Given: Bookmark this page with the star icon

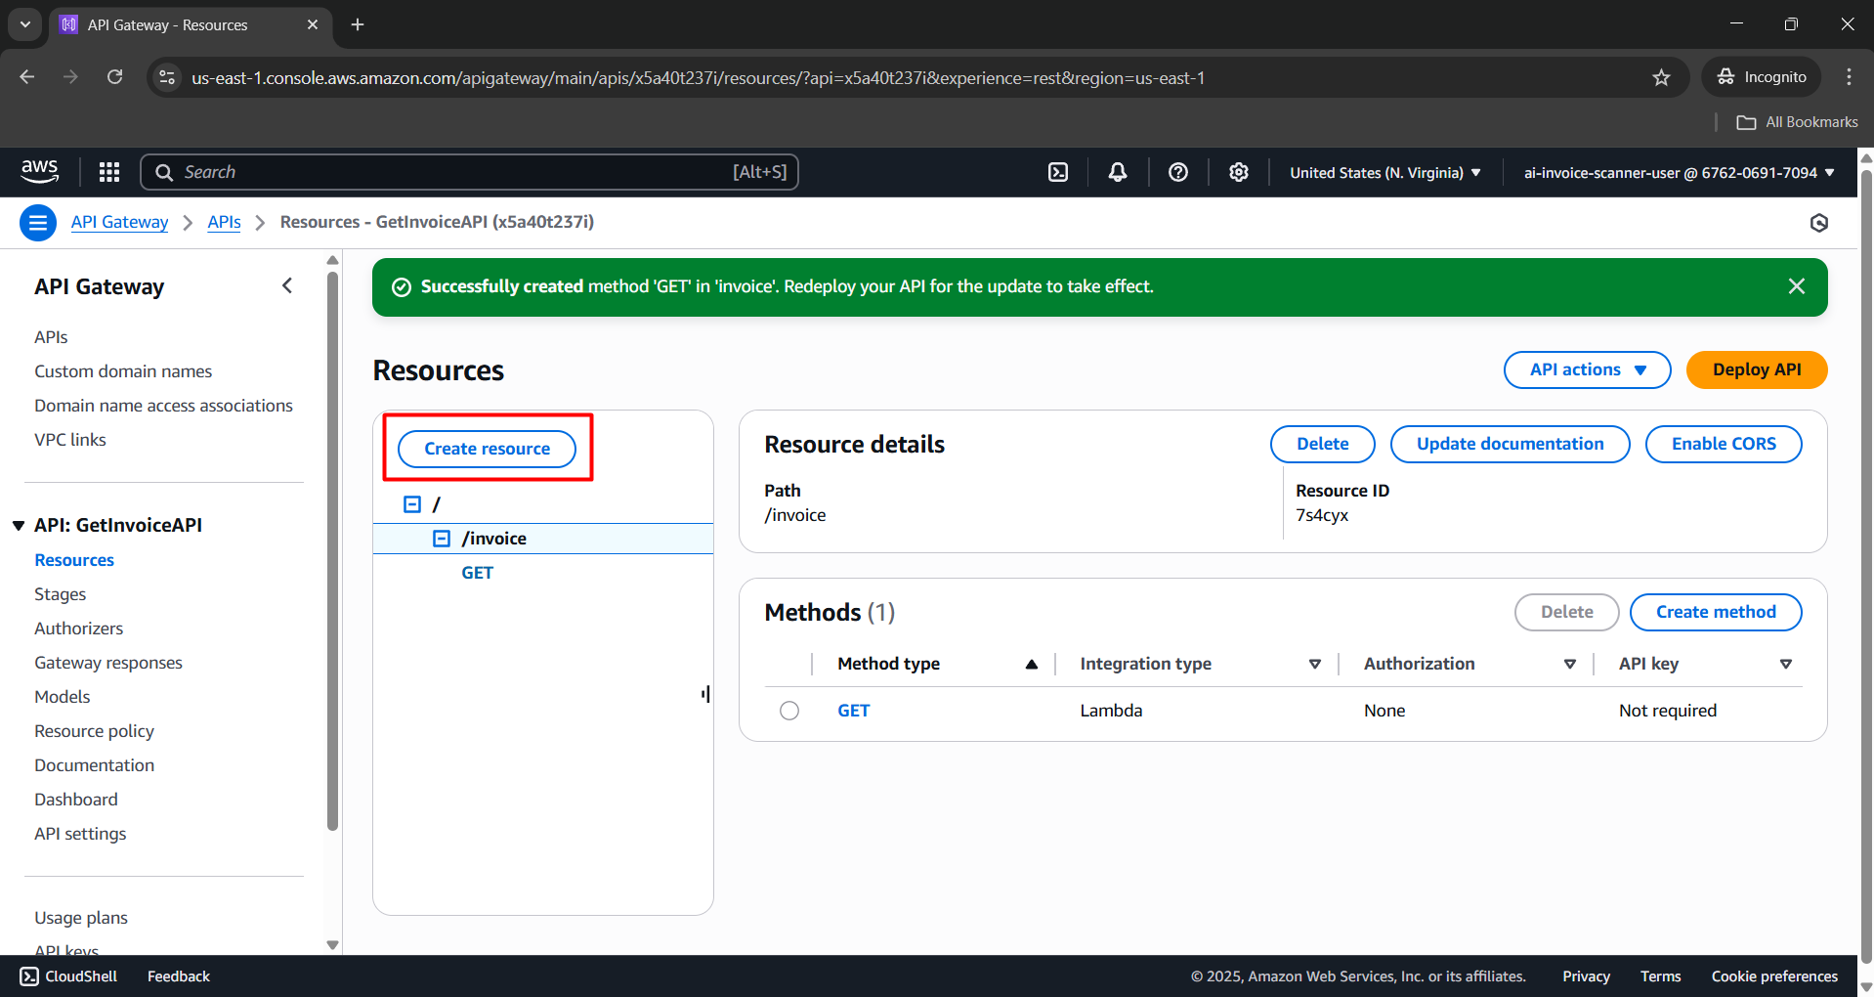Looking at the screenshot, I should 1661,77.
